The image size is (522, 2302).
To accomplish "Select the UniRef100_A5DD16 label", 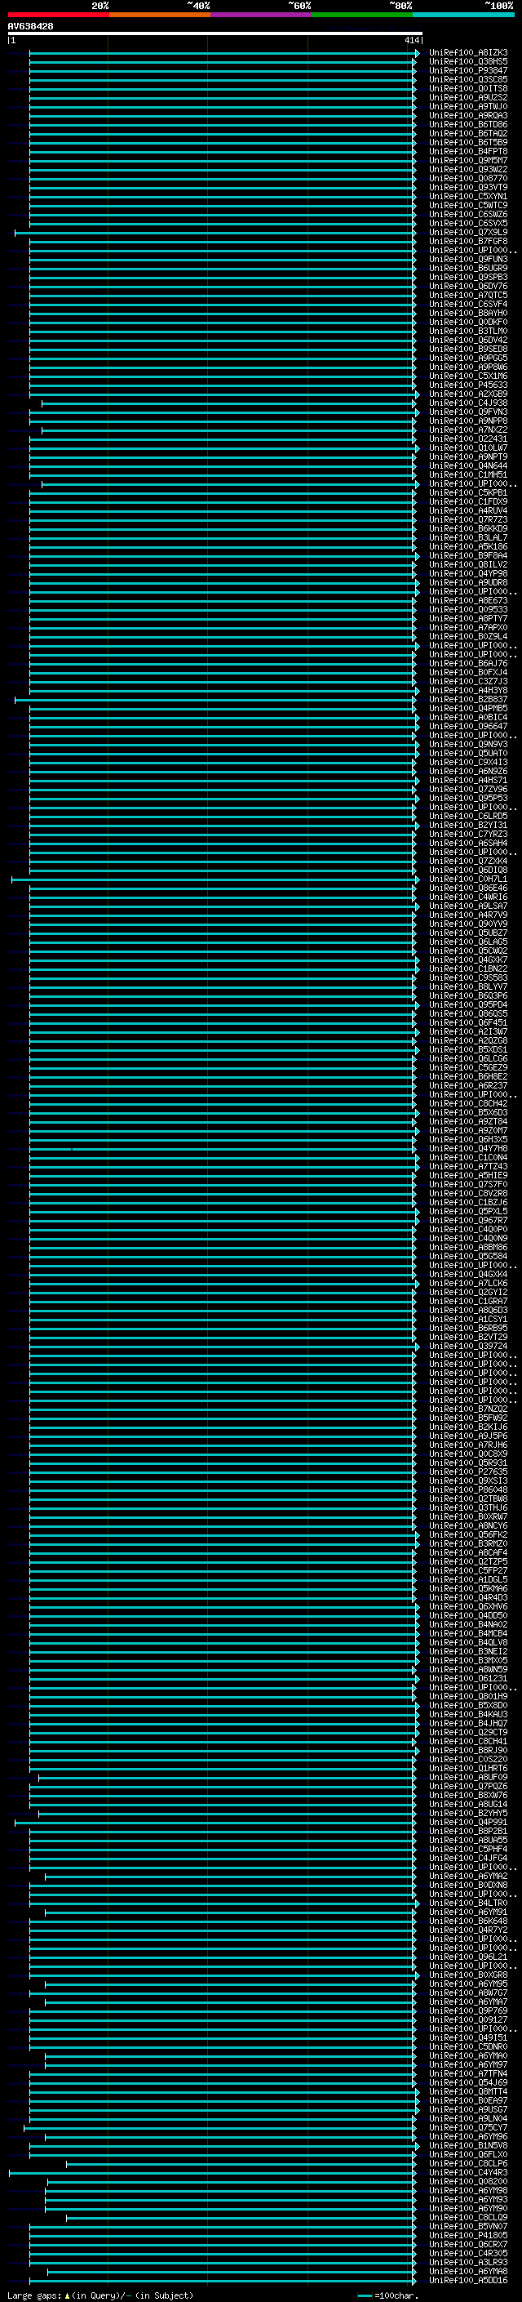I will coord(468,2280).
